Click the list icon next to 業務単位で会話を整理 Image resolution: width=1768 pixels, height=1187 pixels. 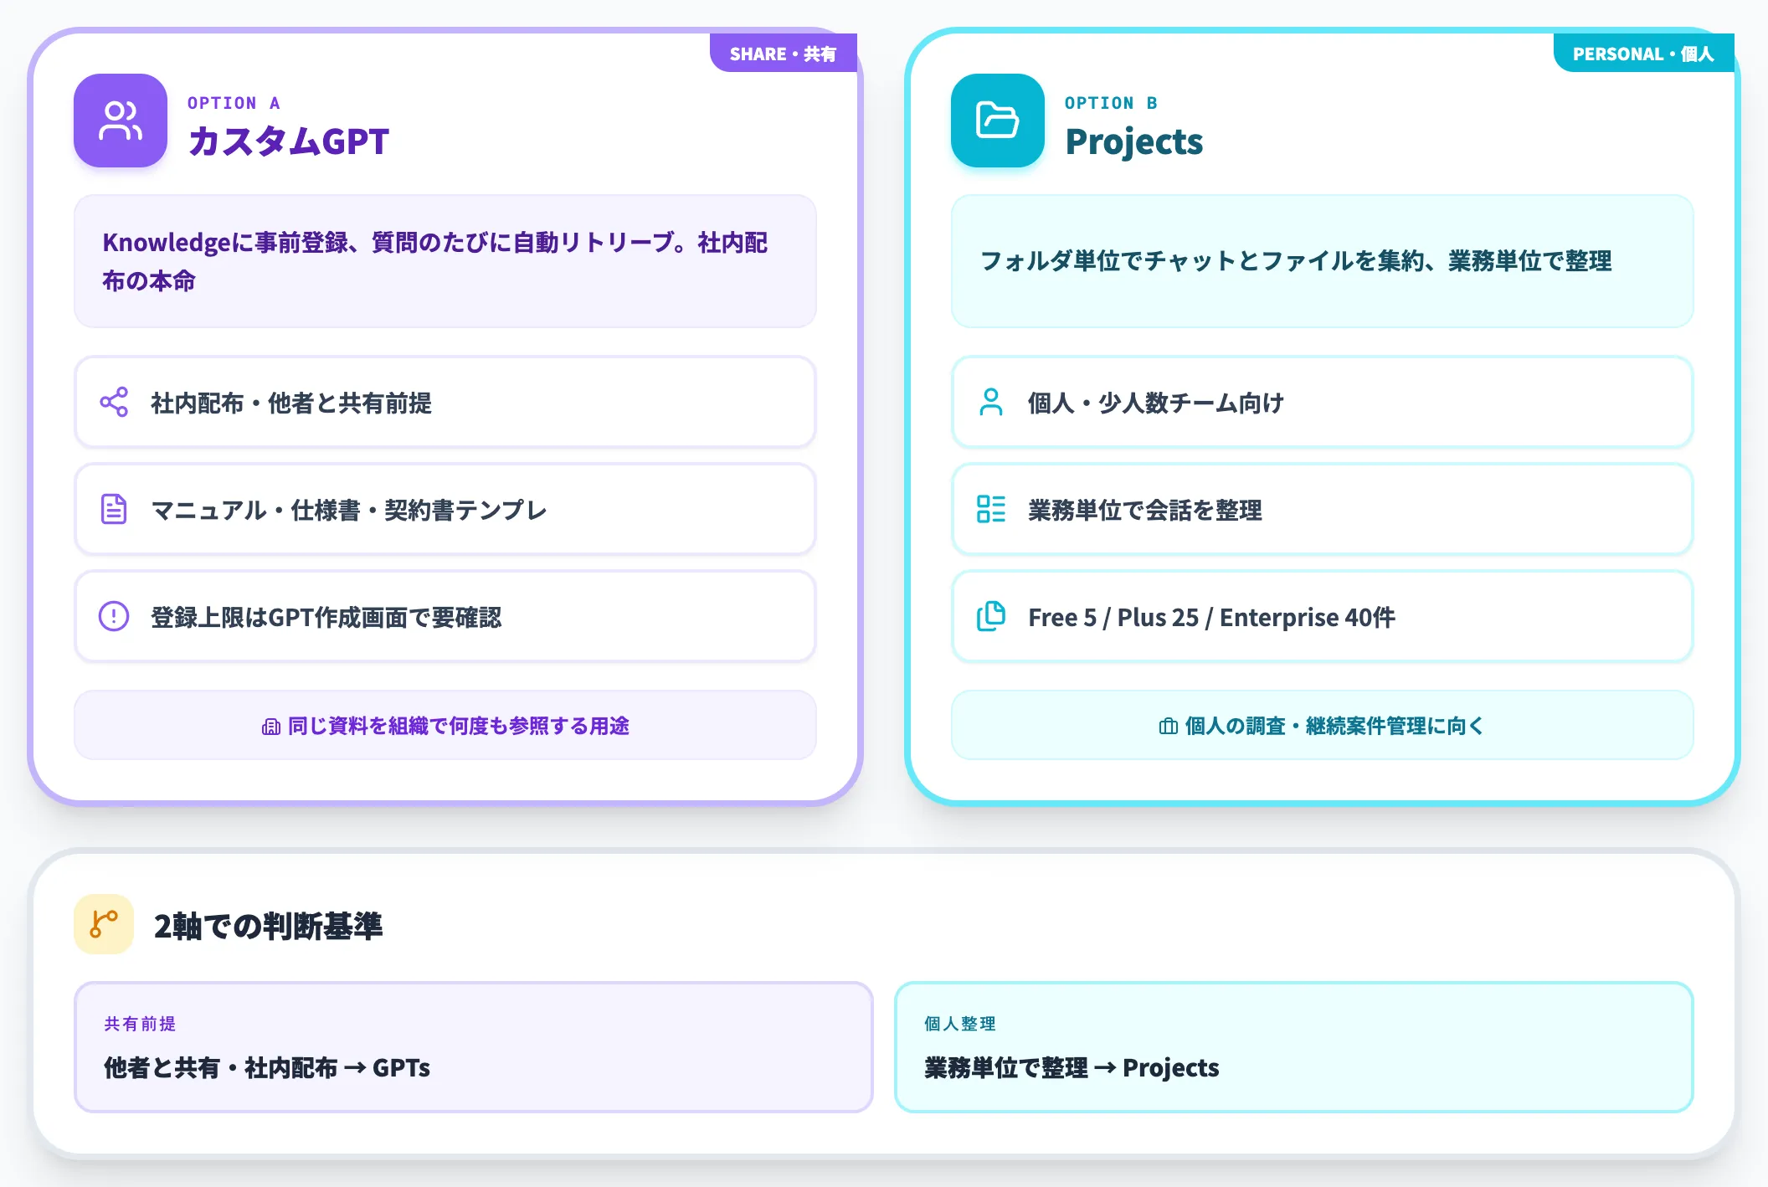[991, 509]
